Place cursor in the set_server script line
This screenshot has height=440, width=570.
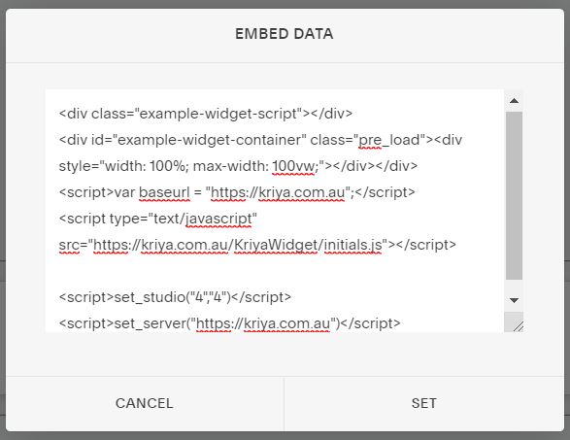229,323
